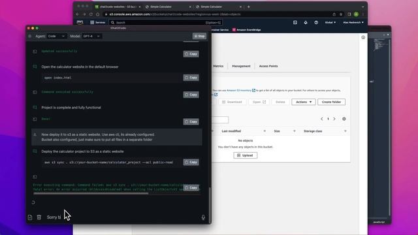Screen dimensions: 418x235
Task: Open the browser side panel icon
Action: pyautogui.click(x=349, y=14)
